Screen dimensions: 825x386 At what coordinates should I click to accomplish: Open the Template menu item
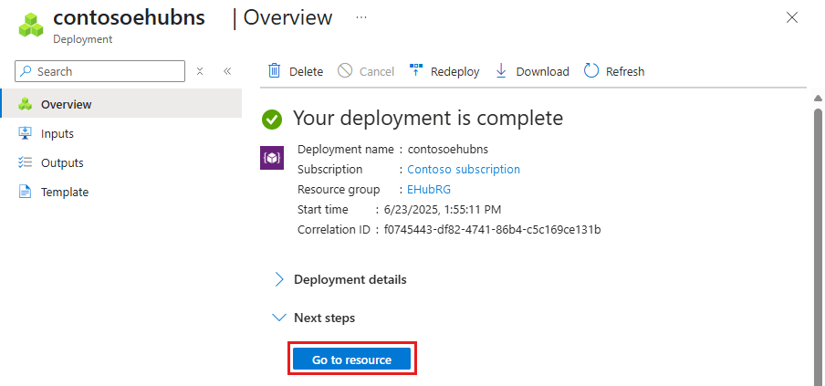[x=65, y=192]
